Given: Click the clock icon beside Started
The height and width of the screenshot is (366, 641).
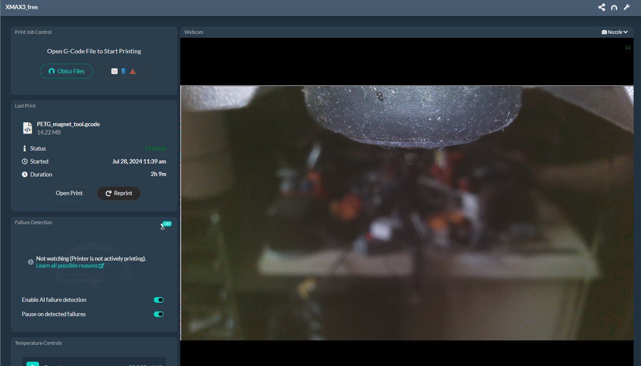Looking at the screenshot, I should tap(25, 161).
